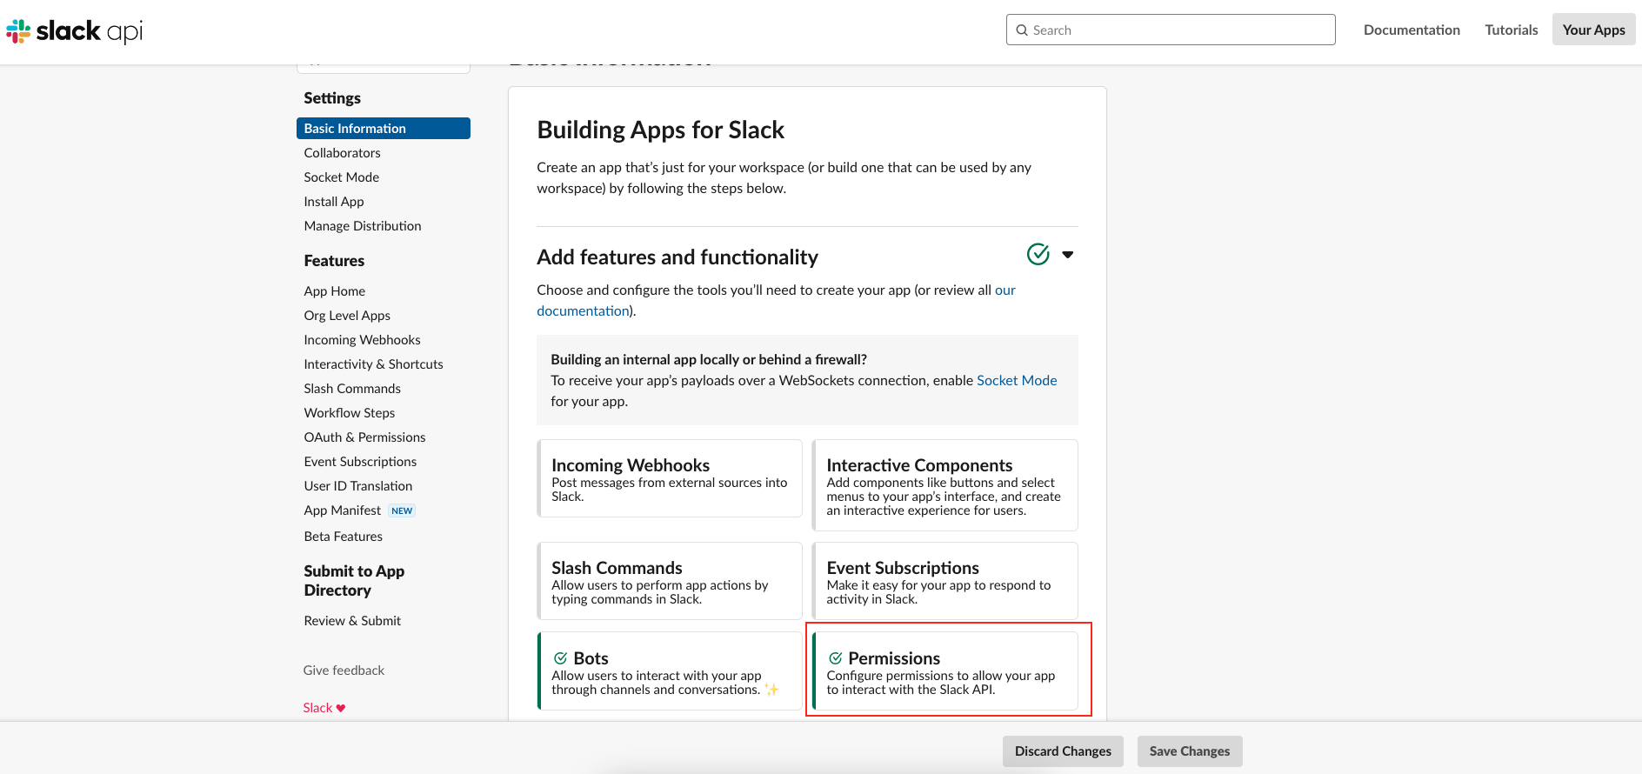Open Org Level Apps page

click(x=347, y=316)
